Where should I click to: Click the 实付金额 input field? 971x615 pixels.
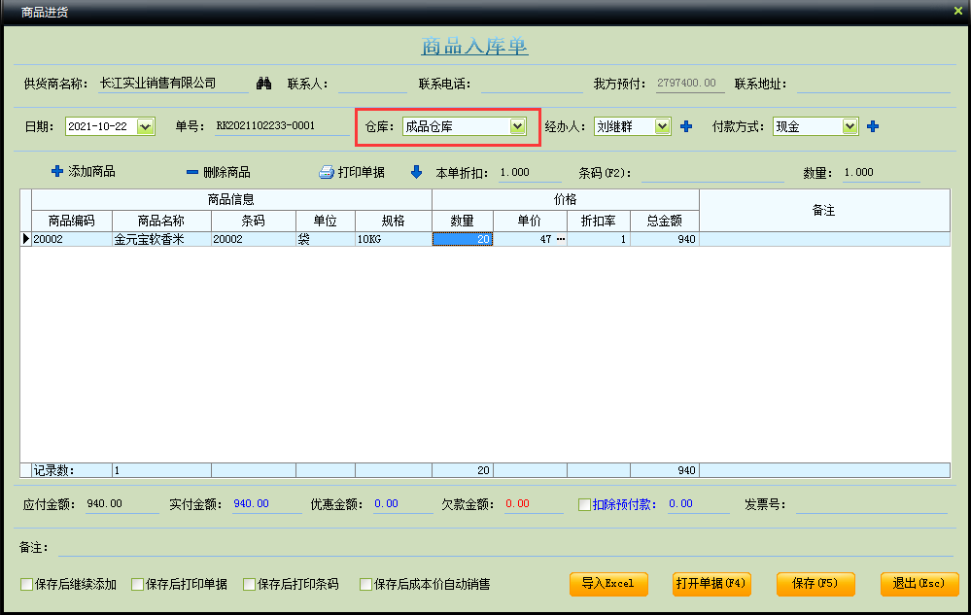point(267,504)
